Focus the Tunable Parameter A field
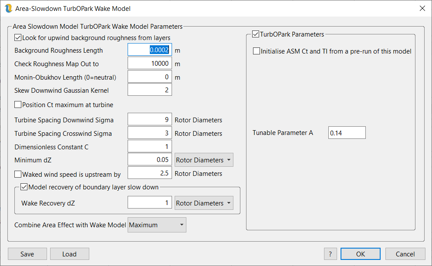This screenshot has width=432, height=266. (347, 133)
